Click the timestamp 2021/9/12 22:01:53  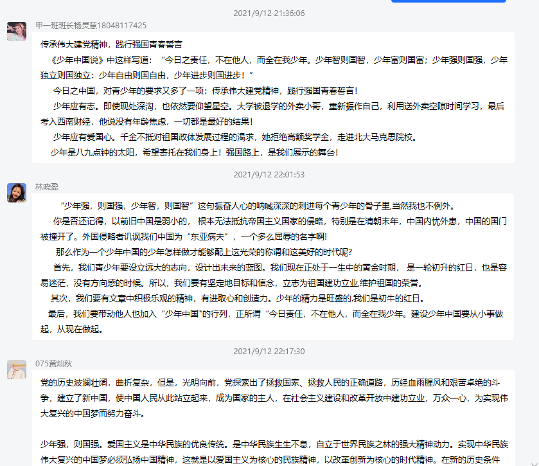(269, 174)
